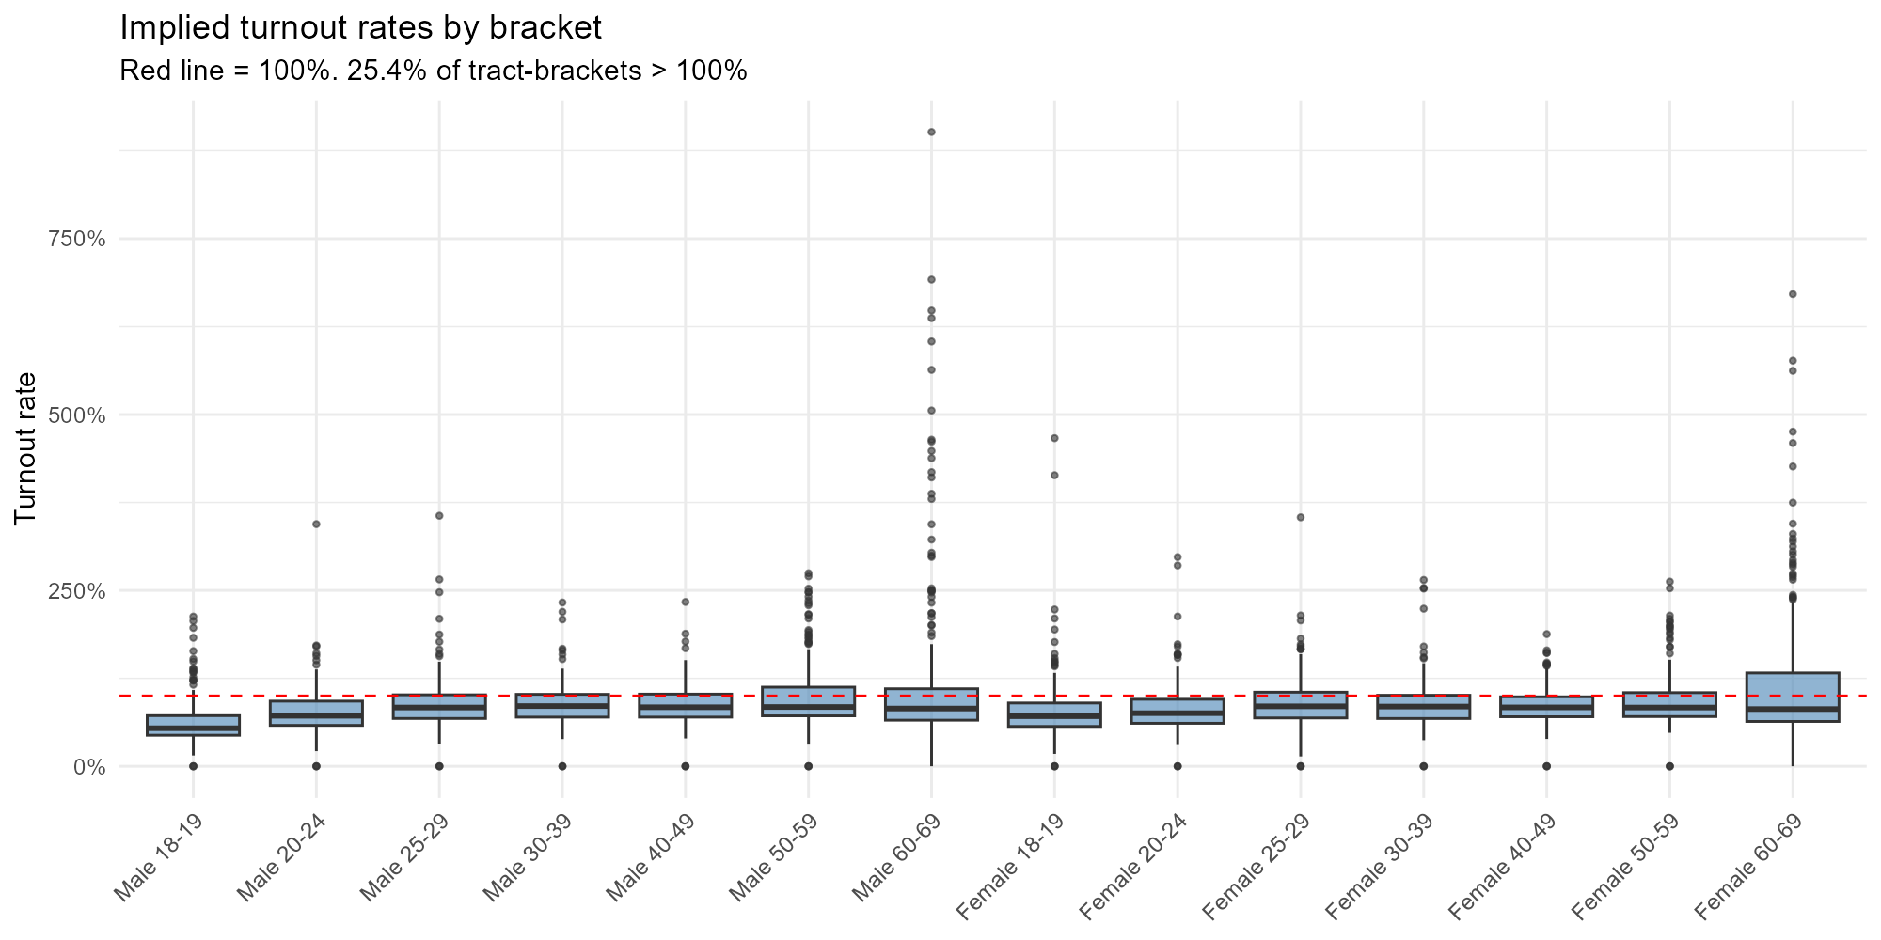Click the 0% y-axis tick label
This screenshot has height=940, width=1881.
[x=91, y=767]
